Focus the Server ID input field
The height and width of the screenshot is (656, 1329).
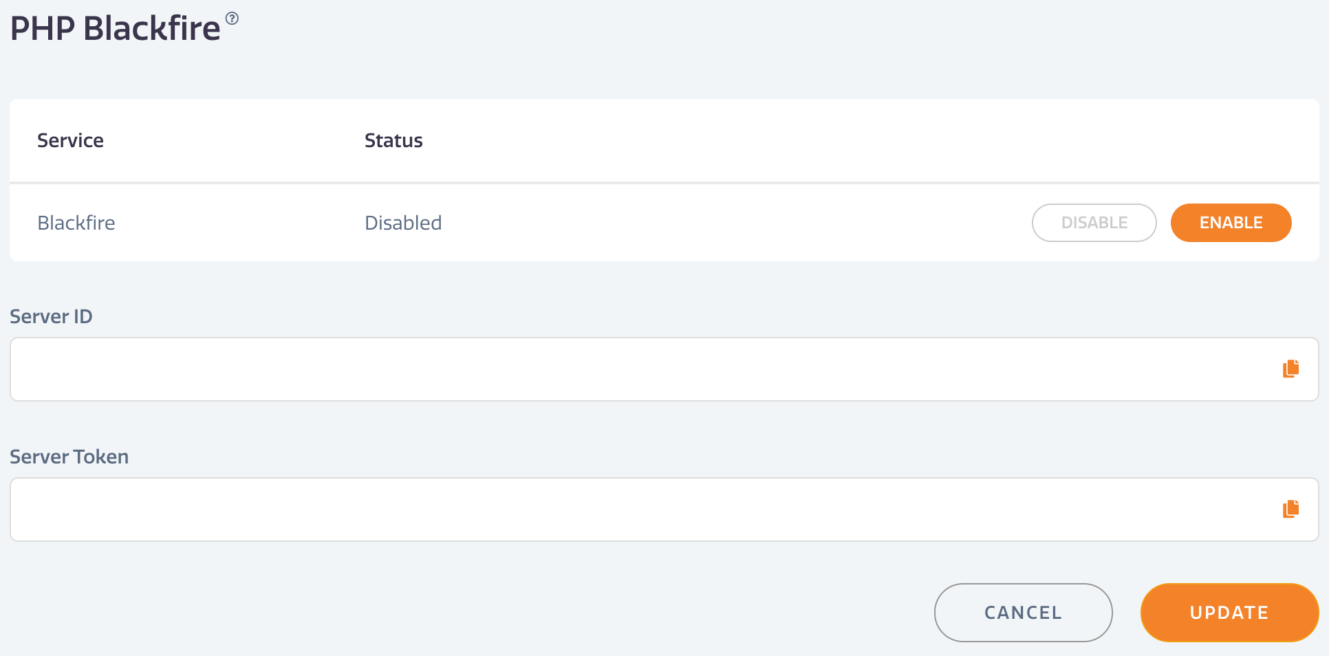tap(664, 369)
